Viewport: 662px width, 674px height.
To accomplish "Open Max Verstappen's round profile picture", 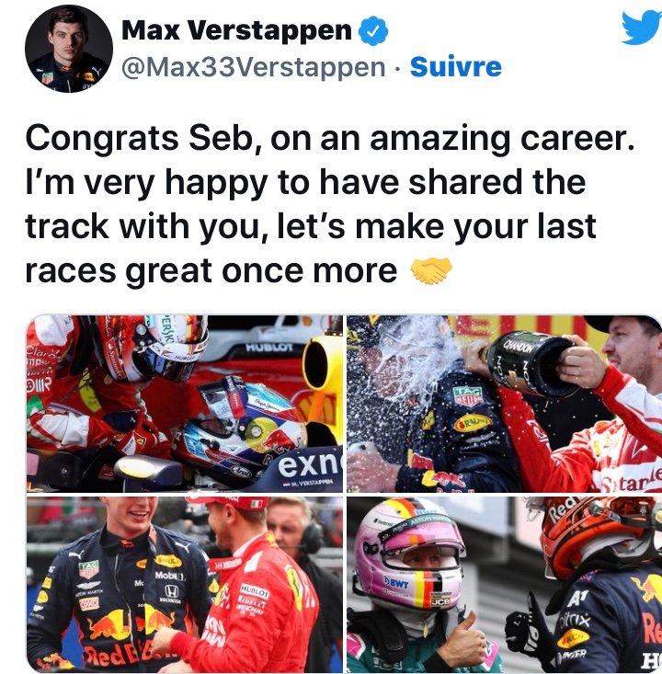I will [69, 49].
